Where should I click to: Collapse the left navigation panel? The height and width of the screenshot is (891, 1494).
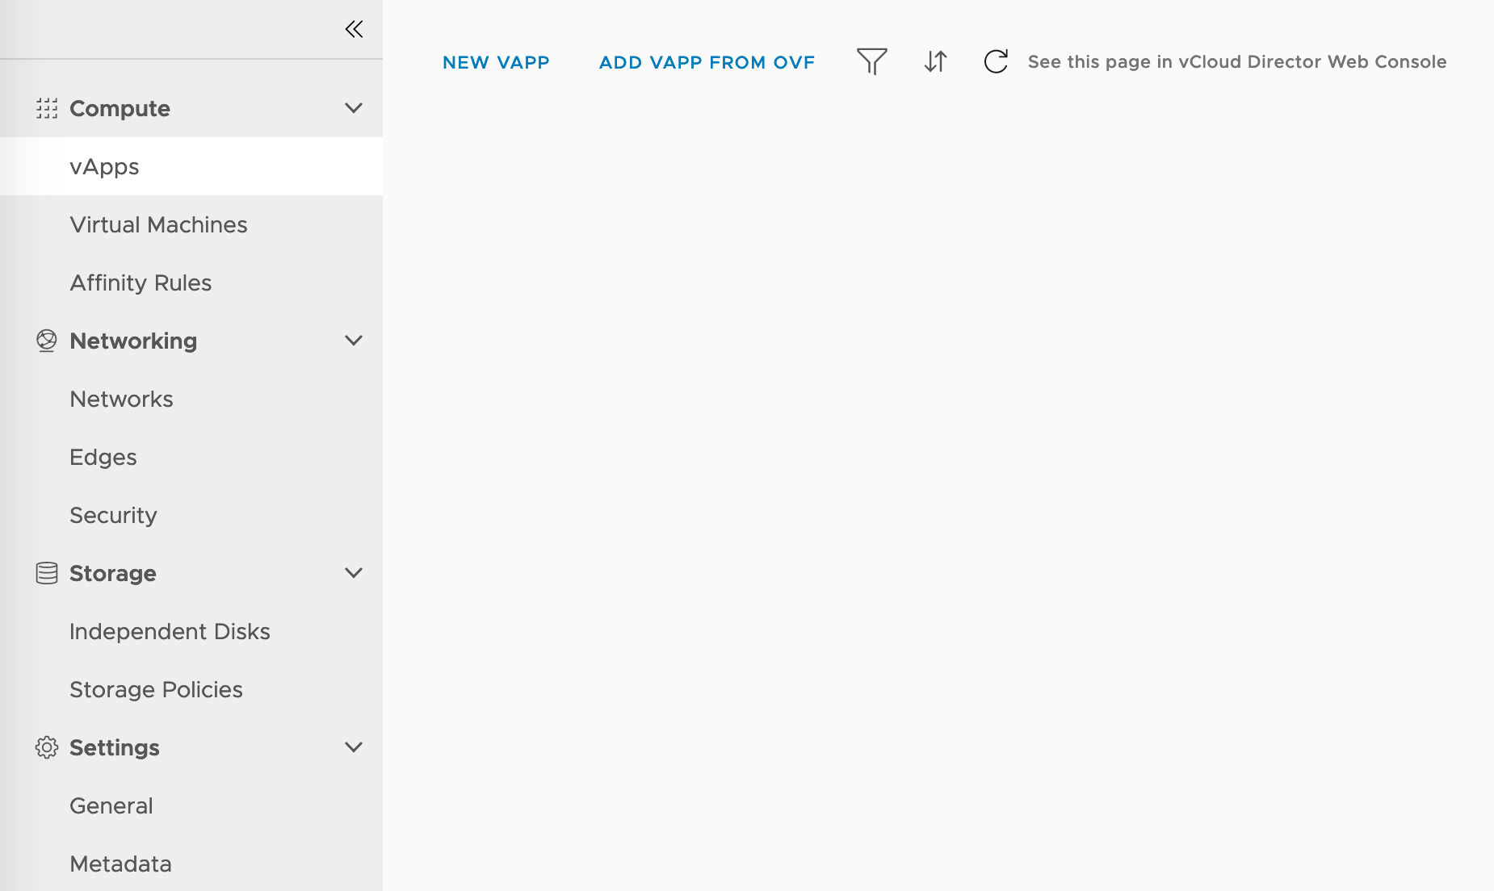click(x=354, y=28)
